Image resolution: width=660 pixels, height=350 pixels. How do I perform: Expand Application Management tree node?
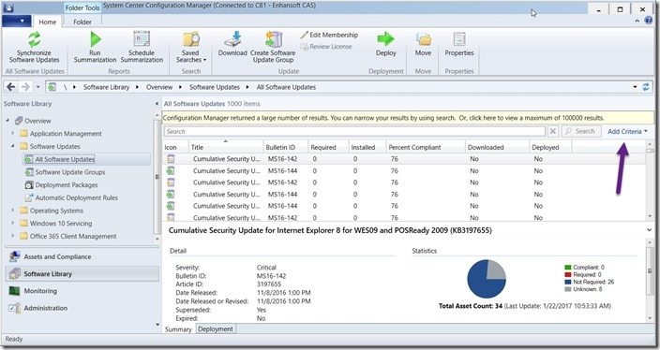tap(12, 133)
